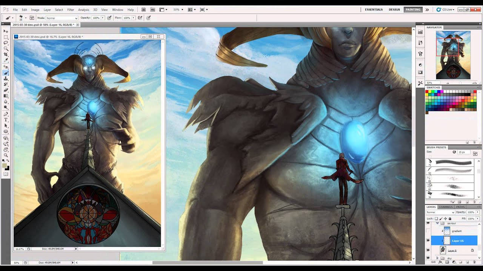Image resolution: width=483 pixels, height=271 pixels.
Task: Click the Navigator zoom slider
Action: 460,83
